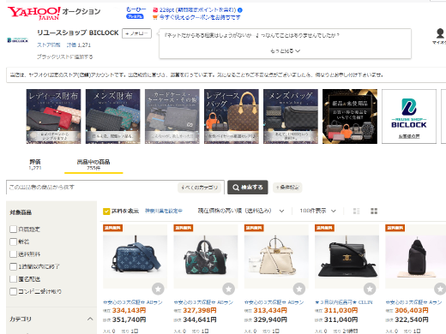
Task: Open the new and unused items banner
Action: [350, 116]
